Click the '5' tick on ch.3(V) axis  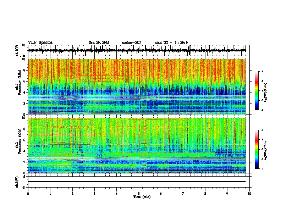[25, 177]
